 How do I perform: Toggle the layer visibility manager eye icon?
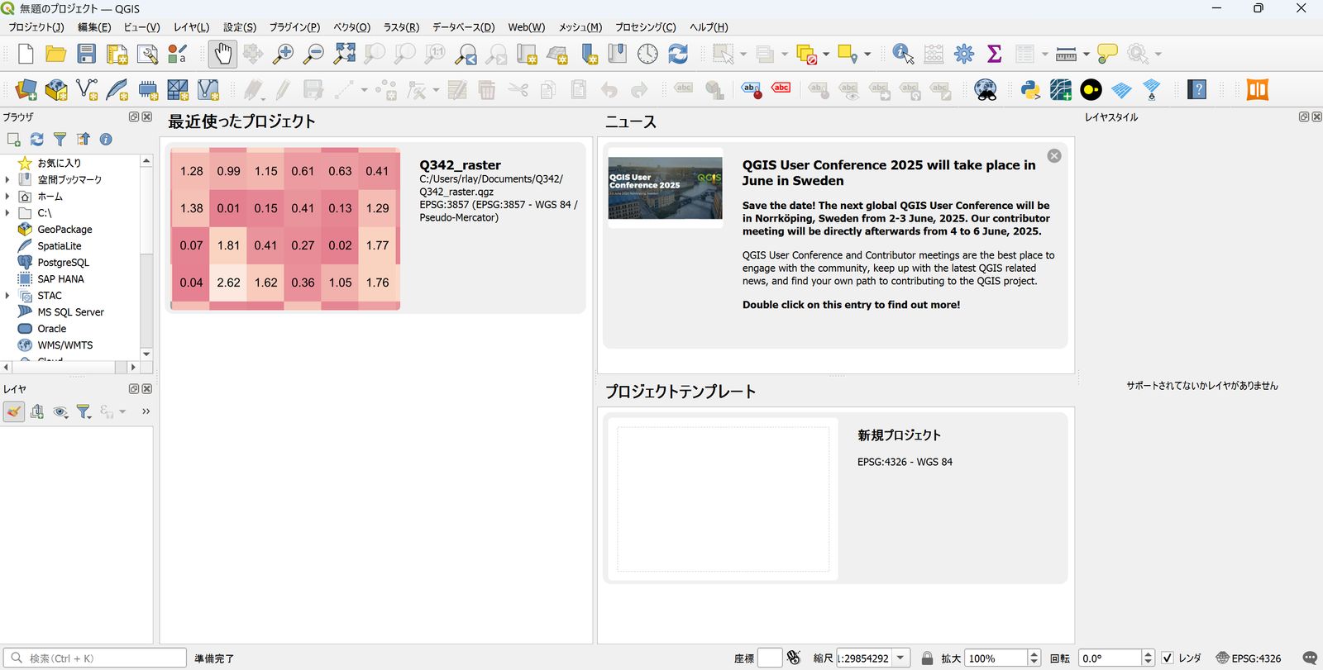point(60,411)
